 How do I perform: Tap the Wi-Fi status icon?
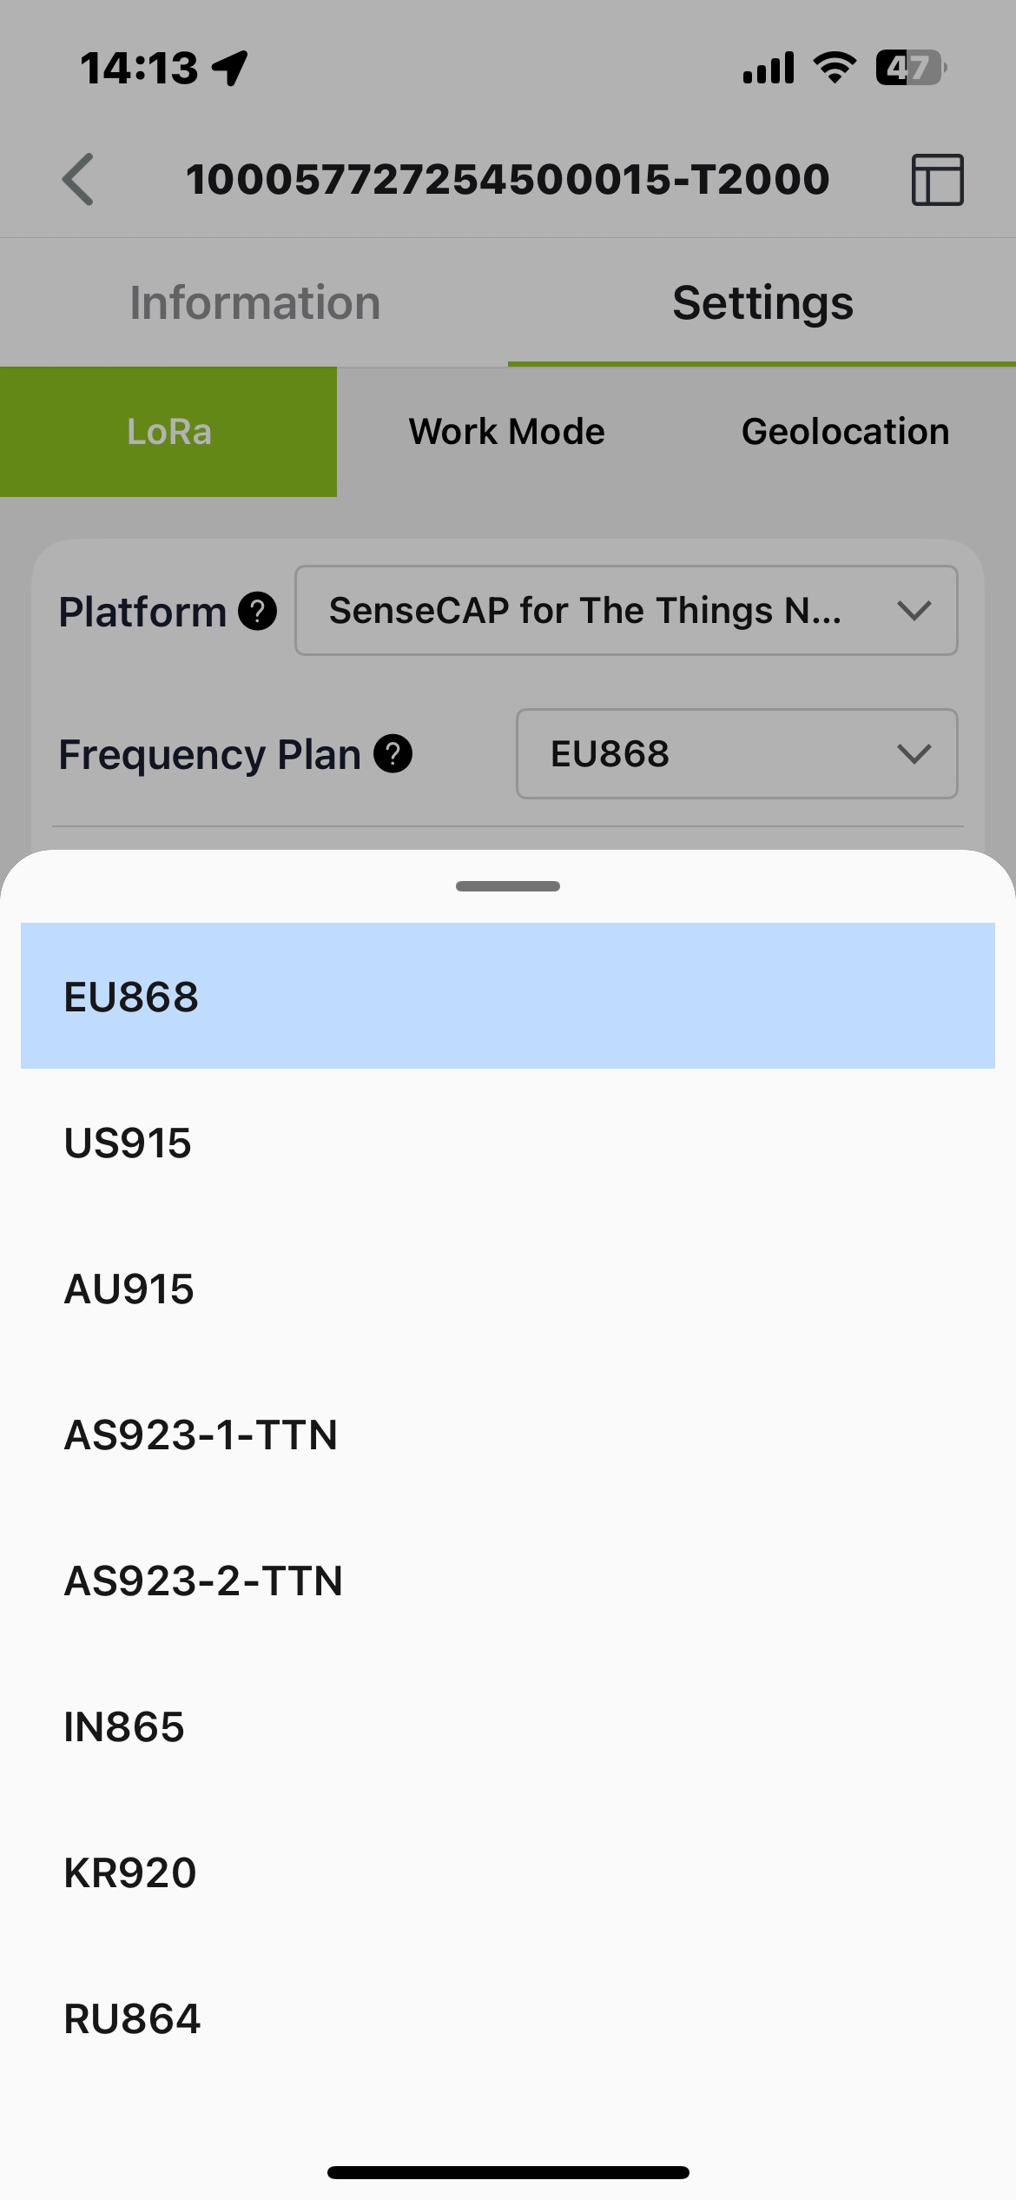pos(835,67)
